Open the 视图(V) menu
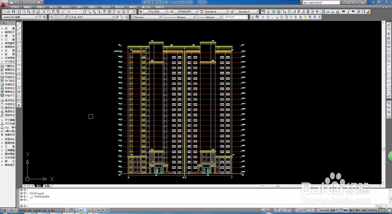Viewport: 392px width, 214px height. (41, 7)
